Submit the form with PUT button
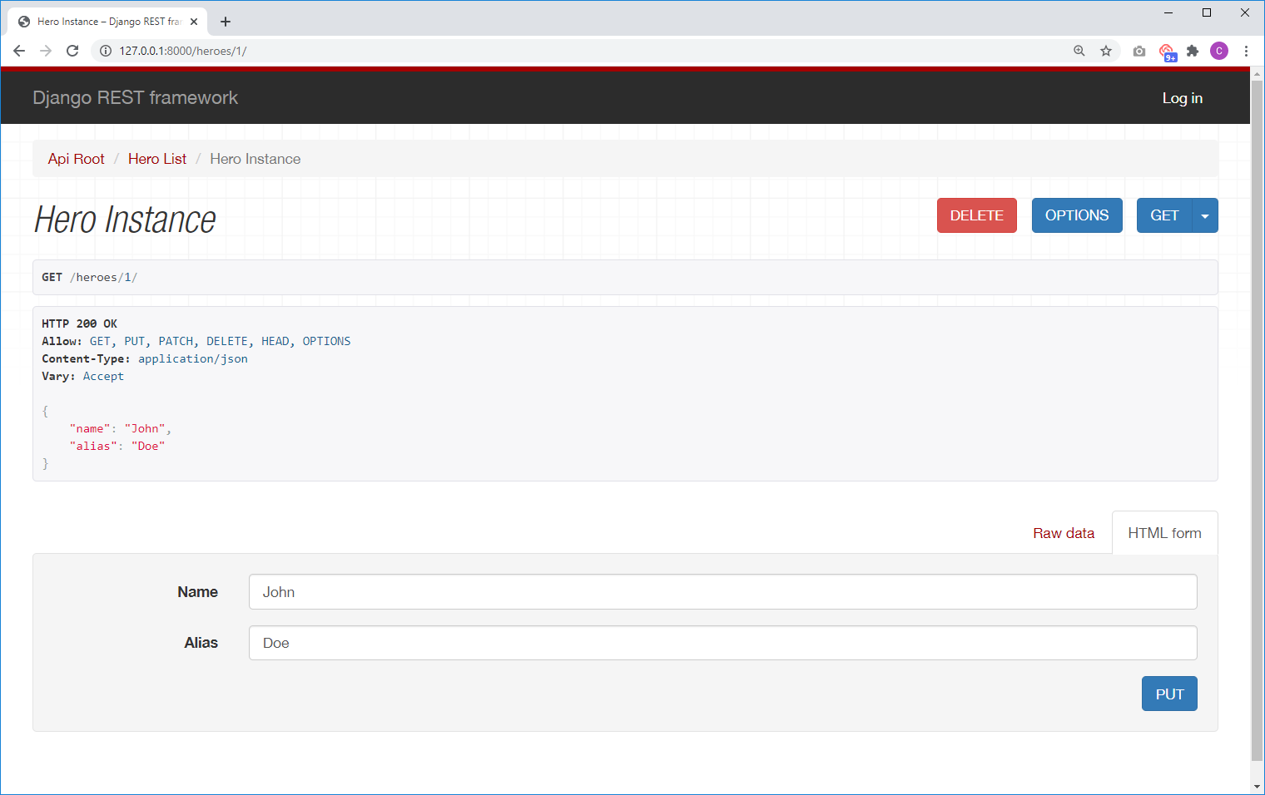 coord(1169,694)
